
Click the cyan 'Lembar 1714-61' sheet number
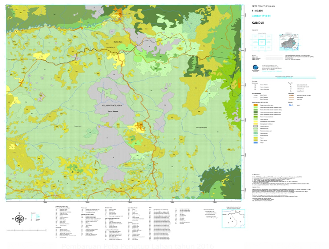point(260,15)
